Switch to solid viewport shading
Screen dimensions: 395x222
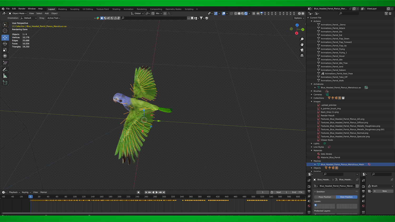(239, 13)
